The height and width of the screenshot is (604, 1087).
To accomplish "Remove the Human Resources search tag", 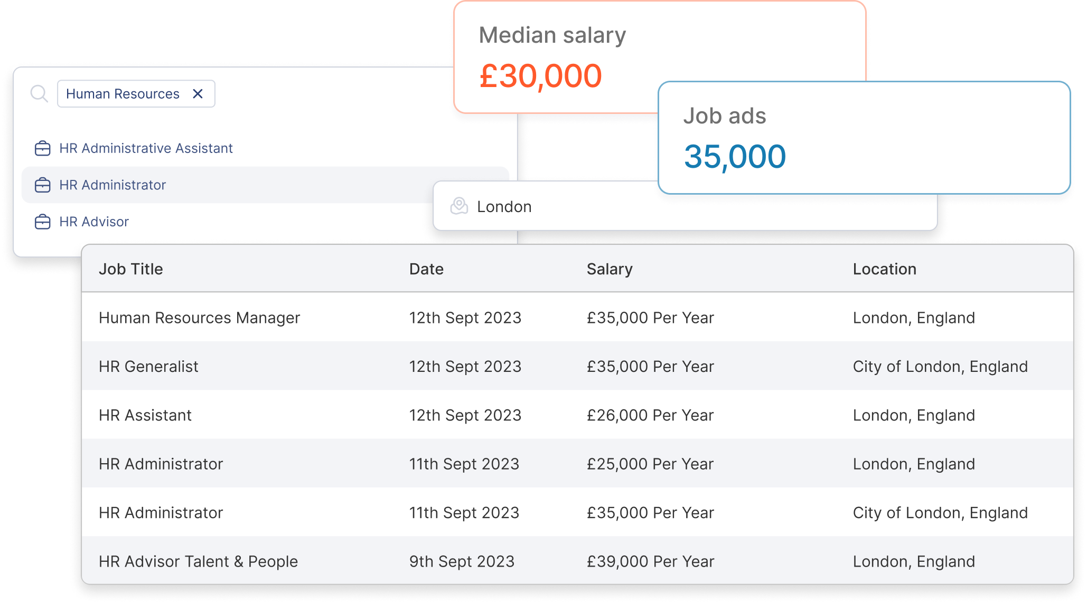I will [198, 94].
